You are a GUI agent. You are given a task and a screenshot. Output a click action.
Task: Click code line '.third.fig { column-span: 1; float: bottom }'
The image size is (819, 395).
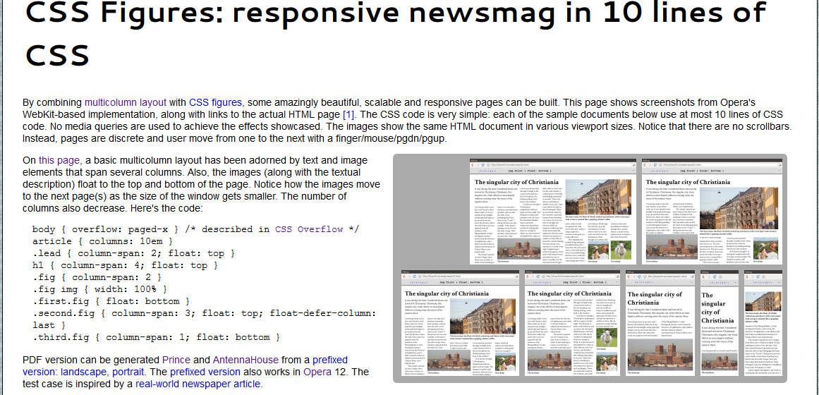pos(156,337)
